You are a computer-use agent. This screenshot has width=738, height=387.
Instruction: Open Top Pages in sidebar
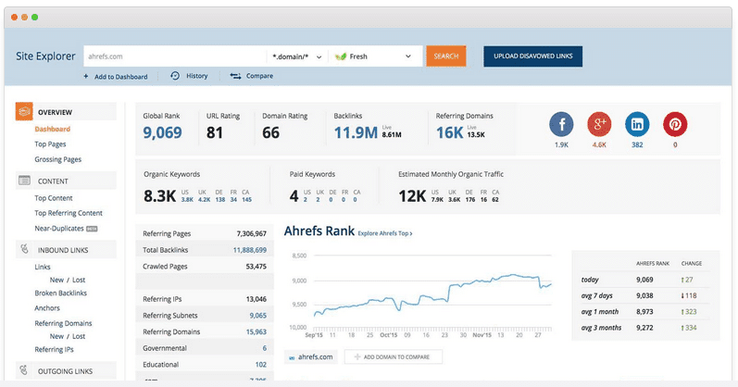pyautogui.click(x=50, y=144)
